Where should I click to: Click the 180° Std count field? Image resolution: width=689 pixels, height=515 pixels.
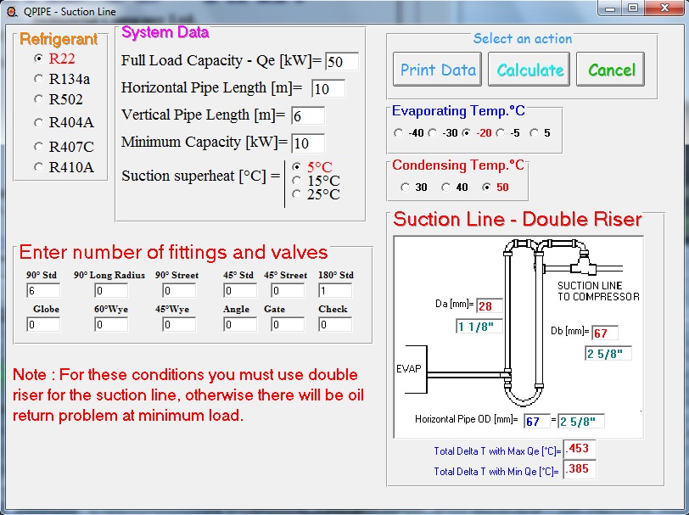pyautogui.click(x=335, y=290)
